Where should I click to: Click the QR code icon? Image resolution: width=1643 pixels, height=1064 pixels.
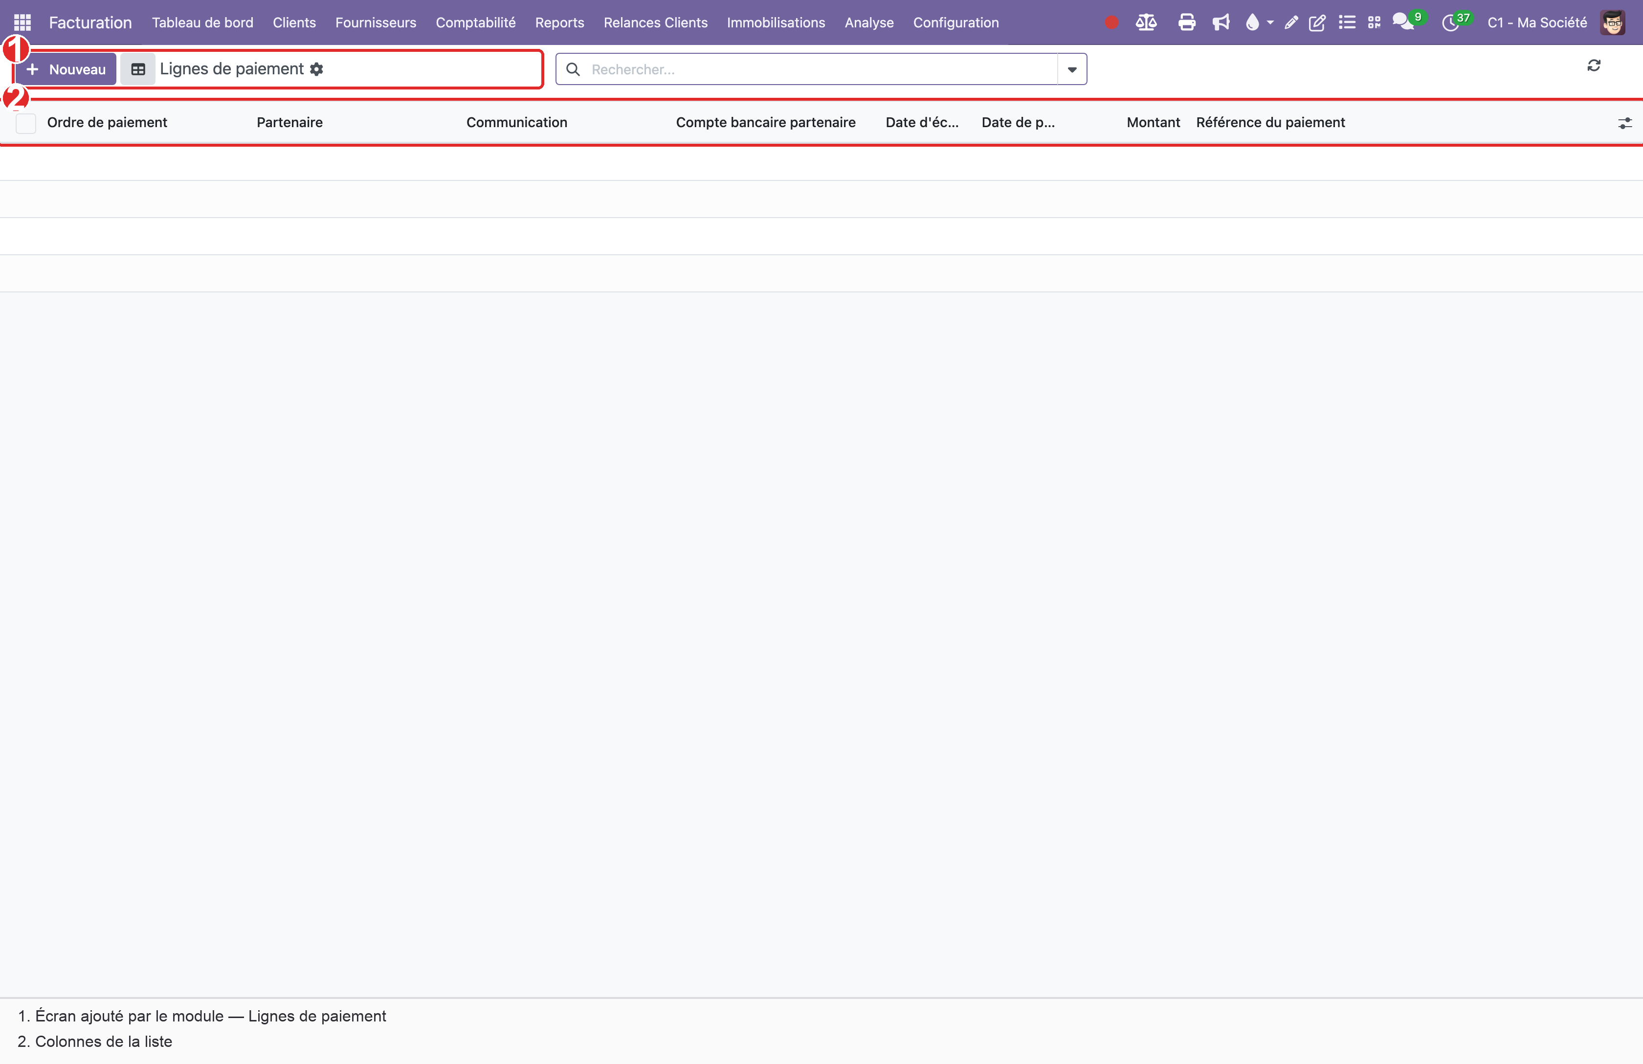pos(1374,23)
